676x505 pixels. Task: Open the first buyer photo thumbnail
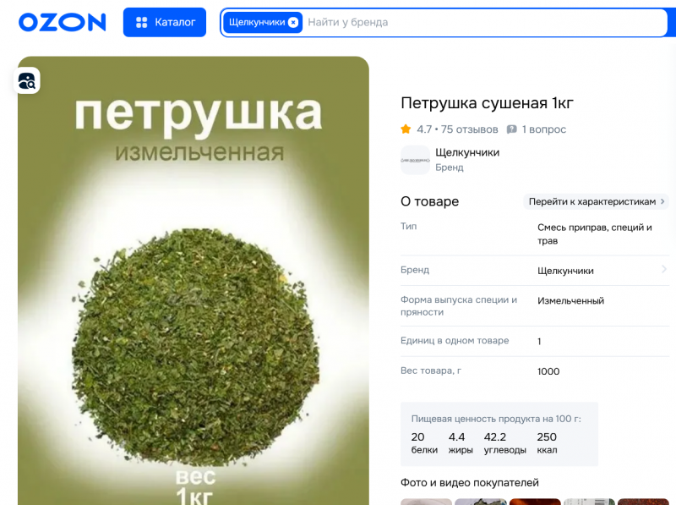426,502
